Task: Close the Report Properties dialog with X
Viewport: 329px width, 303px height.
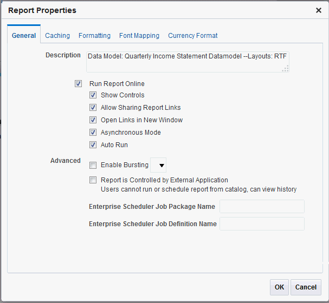Action: 319,10
